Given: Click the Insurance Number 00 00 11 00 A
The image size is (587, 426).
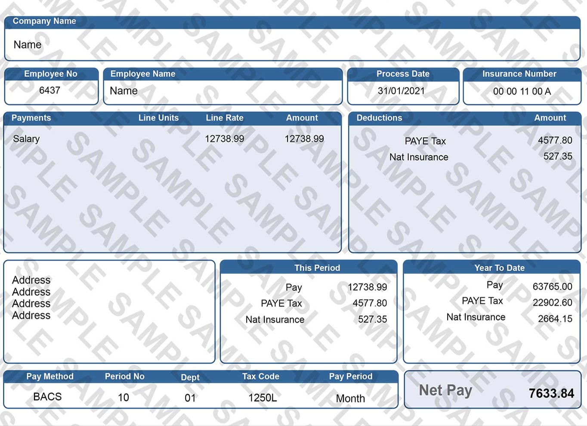Looking at the screenshot, I should coord(521,91).
